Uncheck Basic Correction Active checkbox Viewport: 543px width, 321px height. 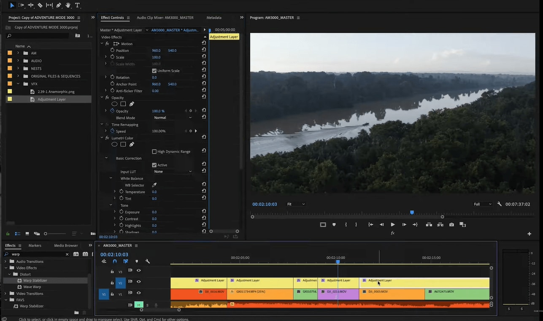[154, 165]
